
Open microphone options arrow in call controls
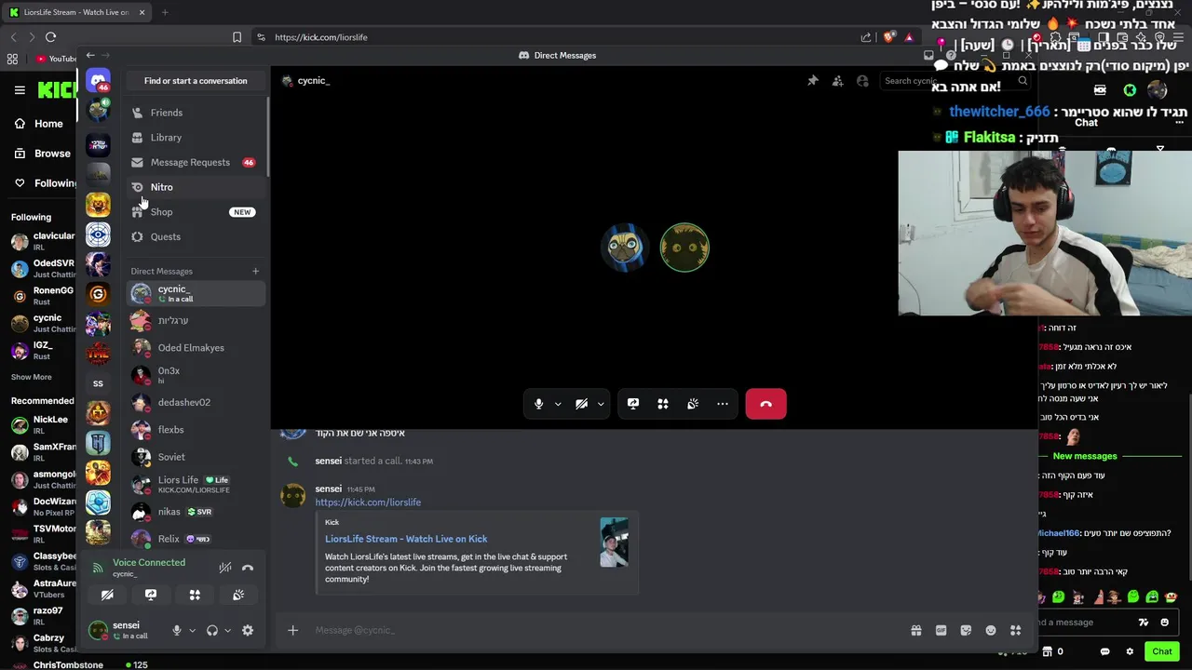click(x=558, y=404)
